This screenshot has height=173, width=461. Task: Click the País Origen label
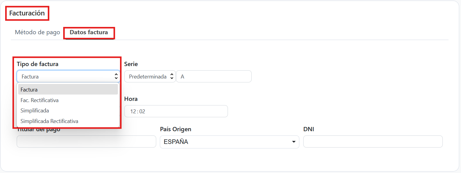click(x=176, y=129)
